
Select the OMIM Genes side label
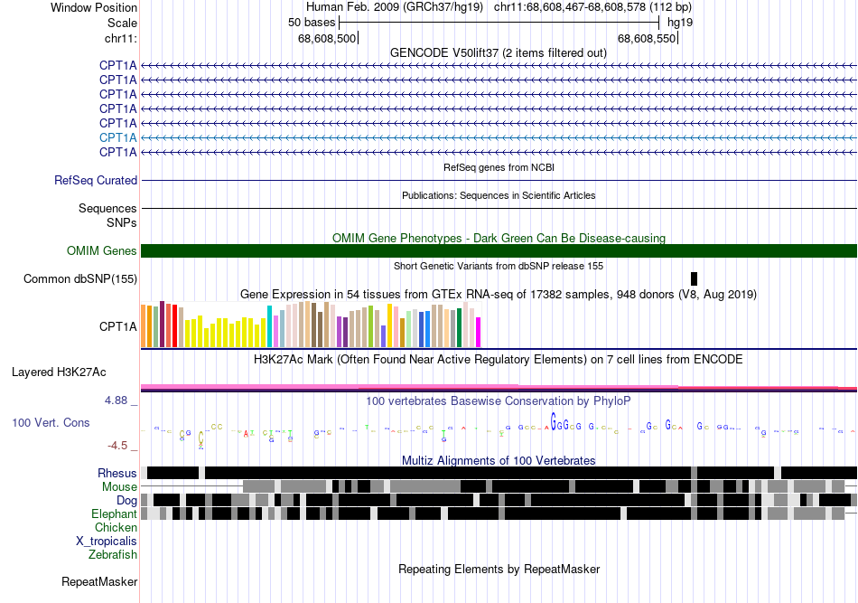(x=102, y=250)
